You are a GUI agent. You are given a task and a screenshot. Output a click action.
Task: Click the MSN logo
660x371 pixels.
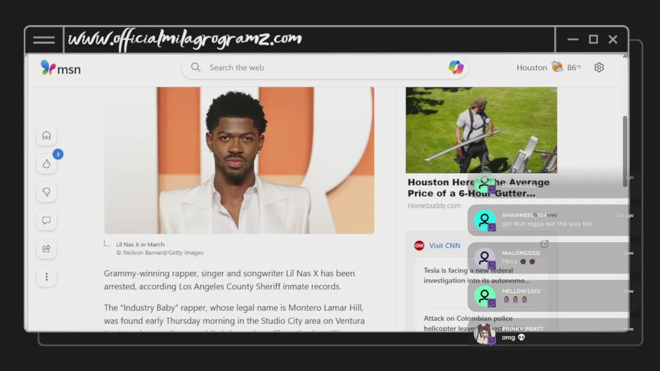[x=61, y=68]
